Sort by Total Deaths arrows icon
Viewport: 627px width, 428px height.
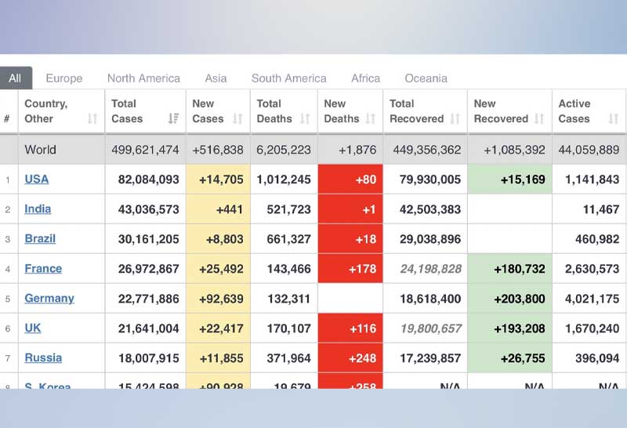pos(305,119)
